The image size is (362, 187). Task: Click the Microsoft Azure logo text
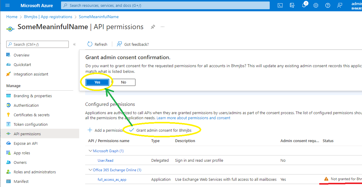point(37,5)
